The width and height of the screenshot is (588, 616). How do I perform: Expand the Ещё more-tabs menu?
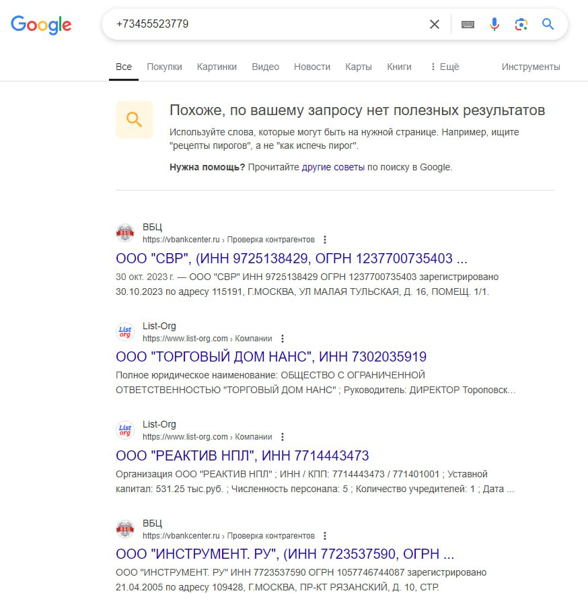(x=445, y=67)
